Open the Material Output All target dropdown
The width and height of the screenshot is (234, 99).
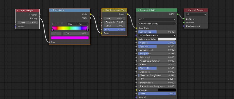click(196, 15)
